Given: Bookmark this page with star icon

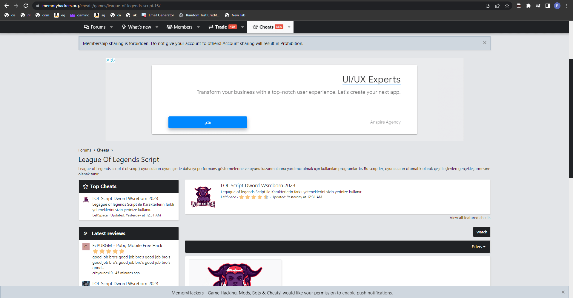Looking at the screenshot, I should pyautogui.click(x=507, y=6).
